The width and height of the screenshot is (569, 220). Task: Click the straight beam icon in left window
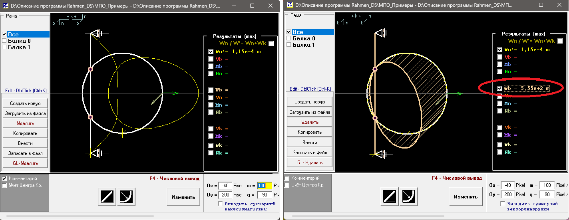(107, 196)
